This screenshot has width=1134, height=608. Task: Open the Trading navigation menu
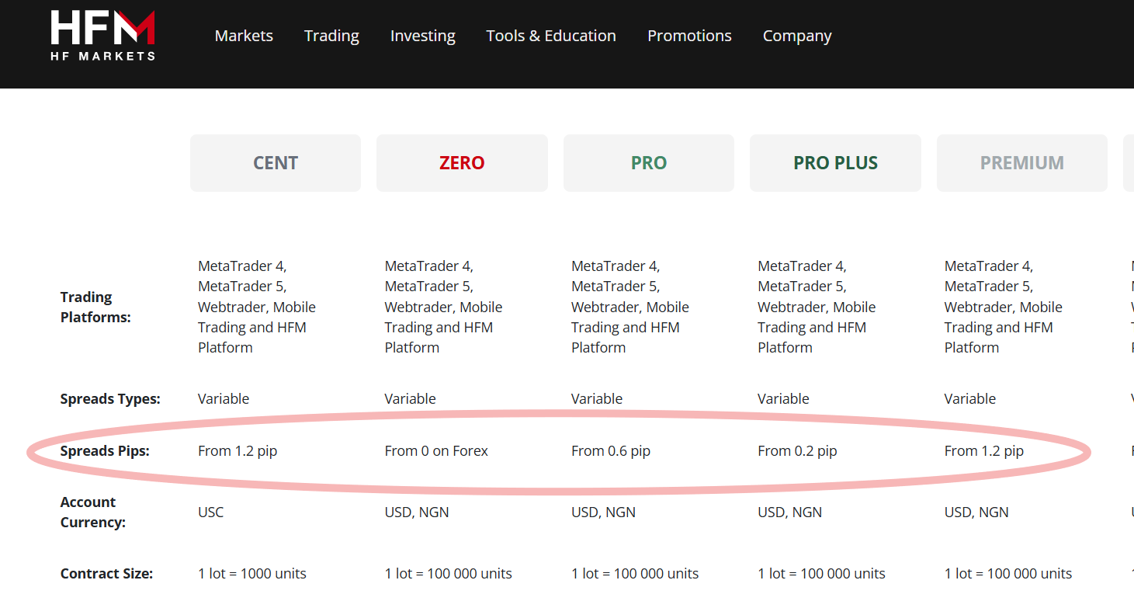click(x=331, y=36)
